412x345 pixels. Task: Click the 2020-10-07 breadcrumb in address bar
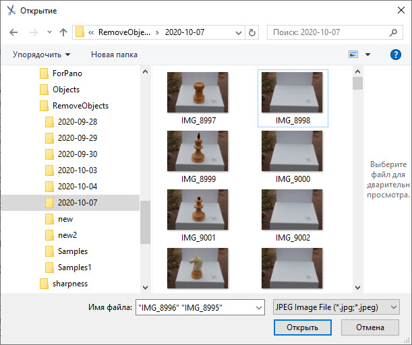185,32
